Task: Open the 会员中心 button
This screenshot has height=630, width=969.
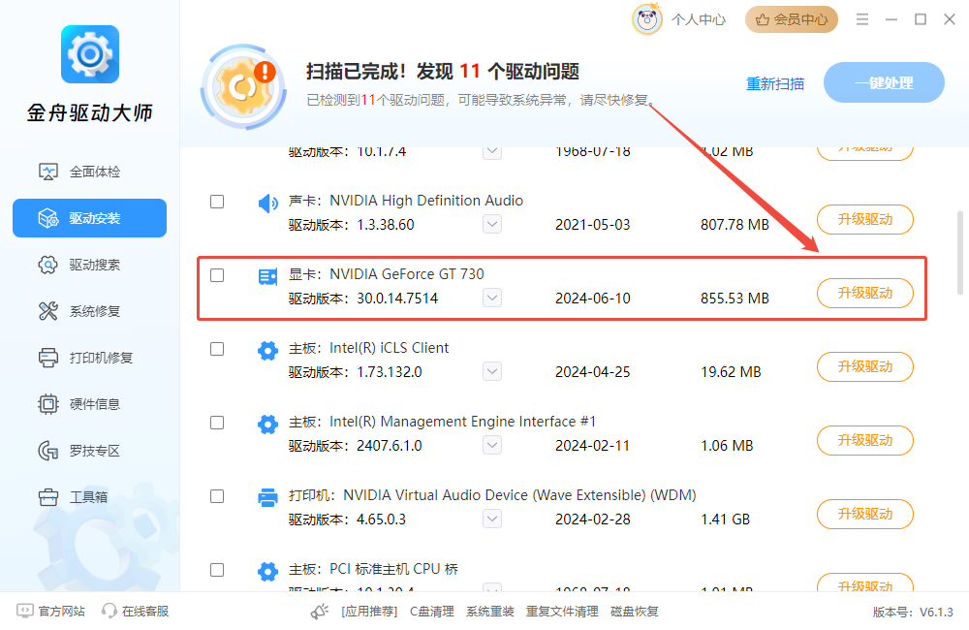Action: (792, 19)
